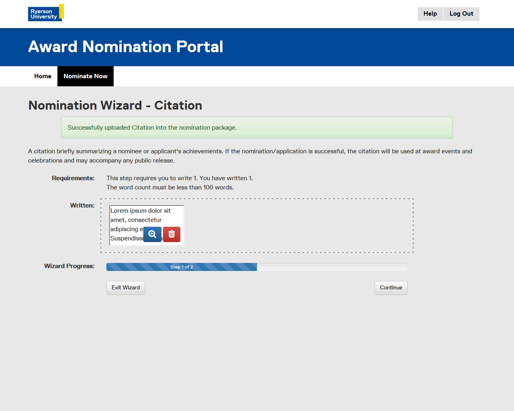Viewport: 514px width, 411px height.
Task: Click the Requirements label
Action: coord(73,178)
